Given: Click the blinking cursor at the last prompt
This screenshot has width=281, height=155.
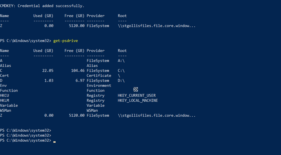Looking at the screenshot, I should (x=55, y=142).
